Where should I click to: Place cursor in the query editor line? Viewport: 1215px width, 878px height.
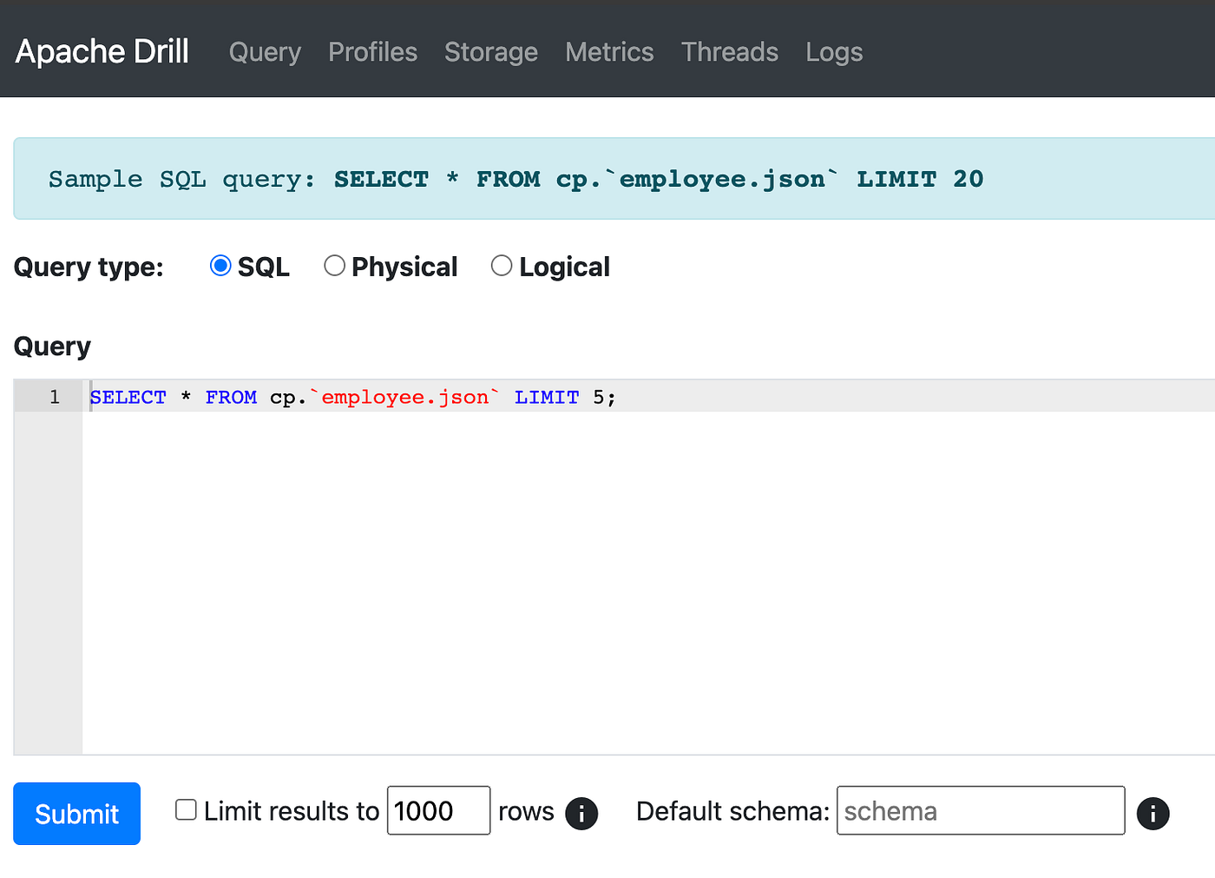(x=347, y=397)
